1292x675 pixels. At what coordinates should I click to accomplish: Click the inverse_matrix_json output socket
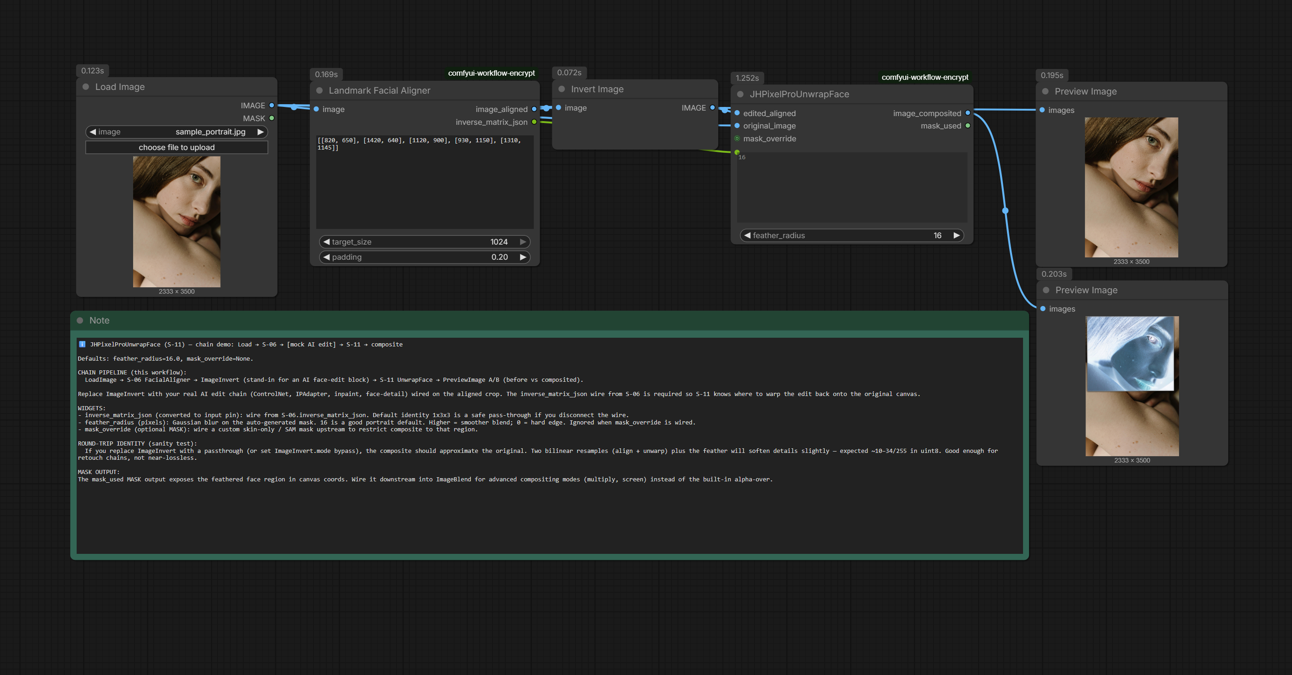(534, 122)
